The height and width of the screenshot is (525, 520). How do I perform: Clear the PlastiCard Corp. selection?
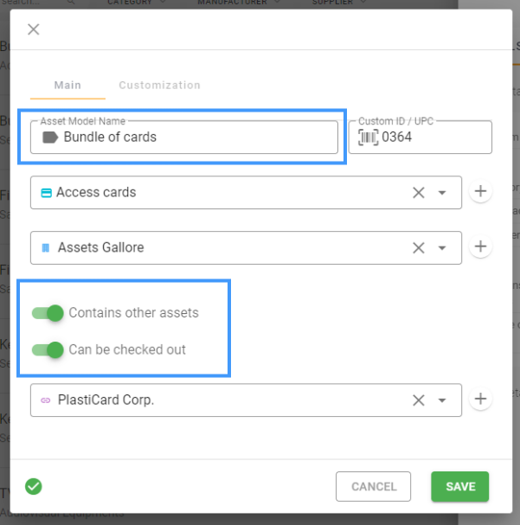tap(419, 400)
